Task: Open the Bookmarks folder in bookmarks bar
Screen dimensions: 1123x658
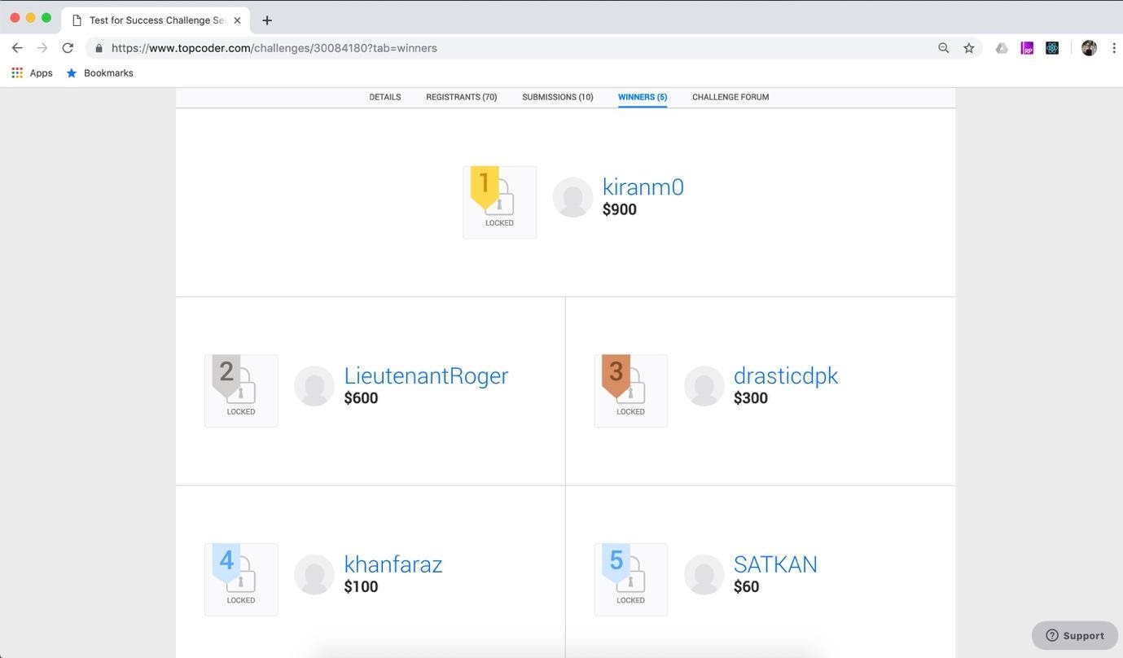Action: 99,73
